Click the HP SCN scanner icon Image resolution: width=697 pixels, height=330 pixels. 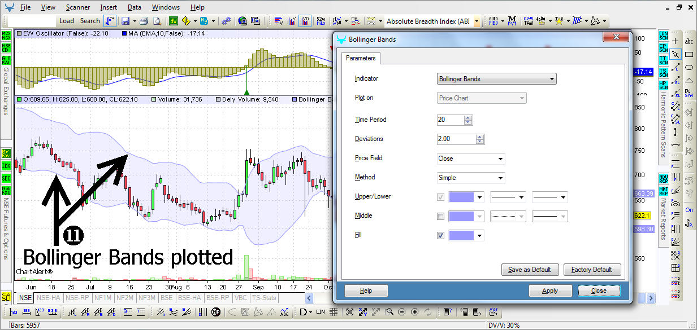tap(664, 85)
